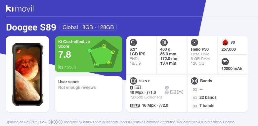Click the AnTuTu v9 benchmark icon
Screen dimensions: 258x126
[x=225, y=42]
